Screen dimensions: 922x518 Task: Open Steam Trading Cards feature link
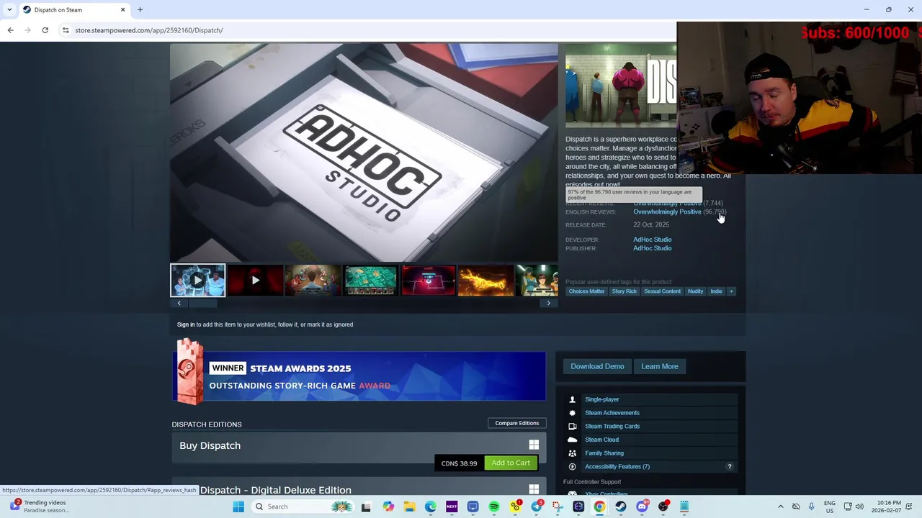point(612,427)
